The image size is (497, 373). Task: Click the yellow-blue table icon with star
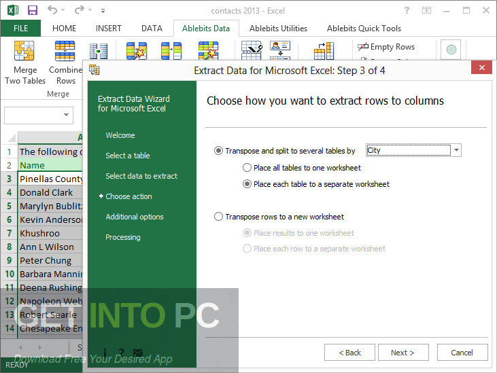tap(136, 51)
